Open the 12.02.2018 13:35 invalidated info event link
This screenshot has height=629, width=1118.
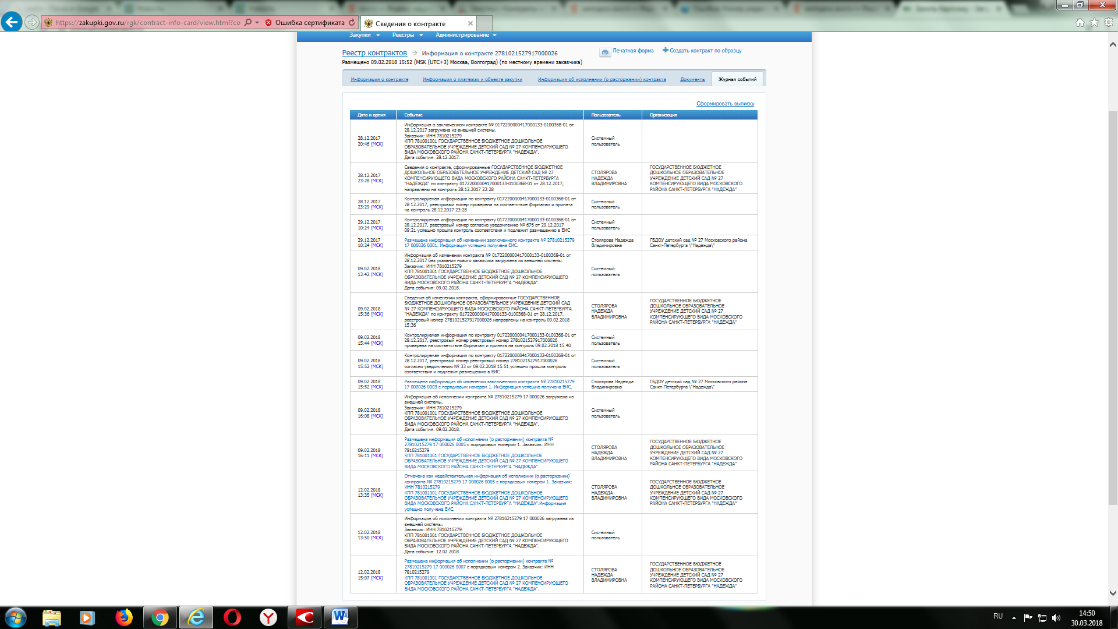coord(488,493)
